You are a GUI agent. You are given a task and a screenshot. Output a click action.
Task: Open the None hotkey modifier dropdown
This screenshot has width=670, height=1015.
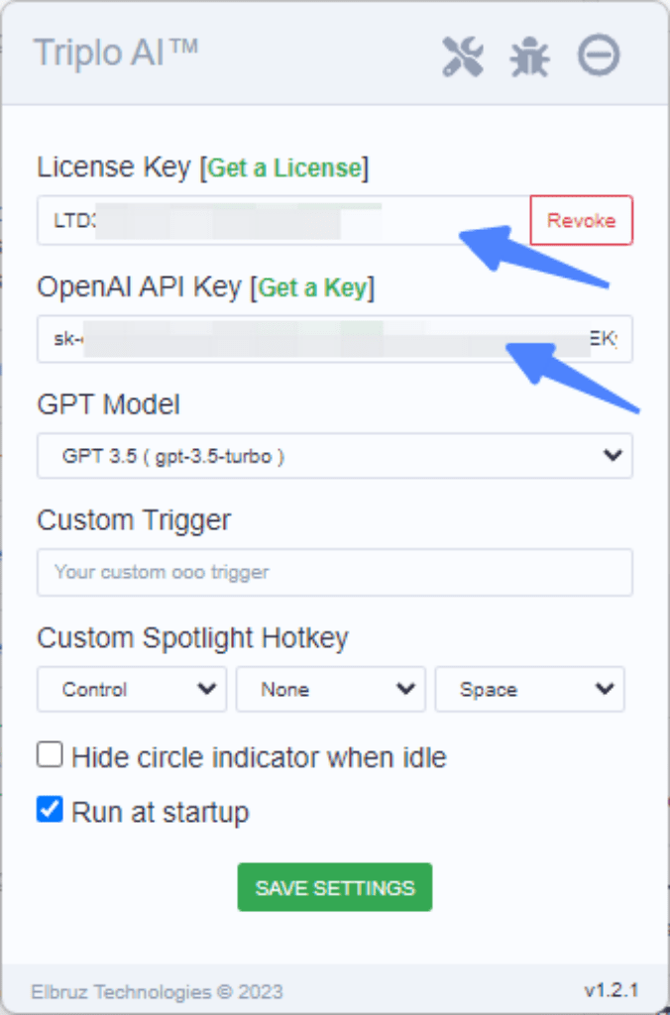[331, 690]
